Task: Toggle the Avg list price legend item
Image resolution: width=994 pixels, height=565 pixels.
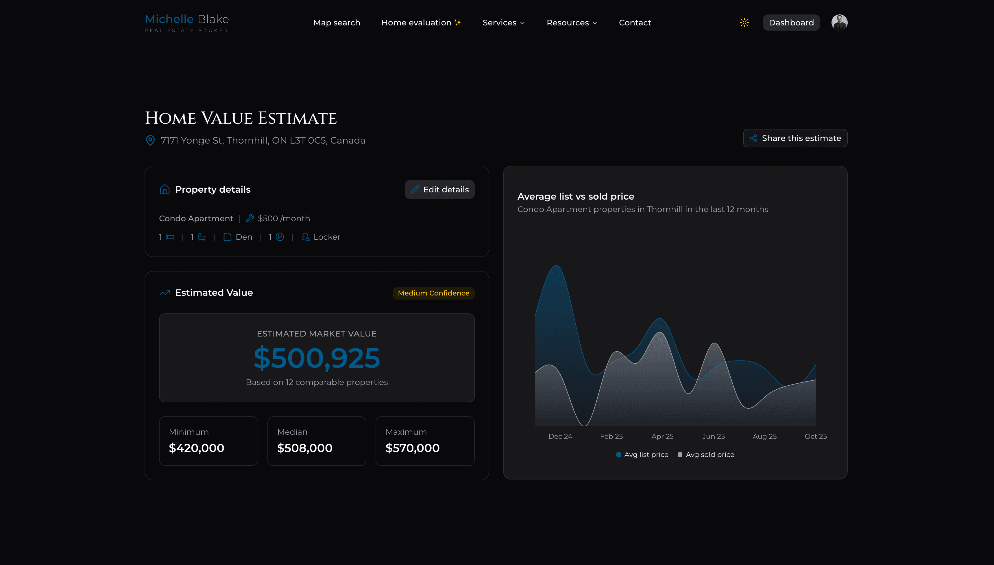Action: click(x=642, y=454)
